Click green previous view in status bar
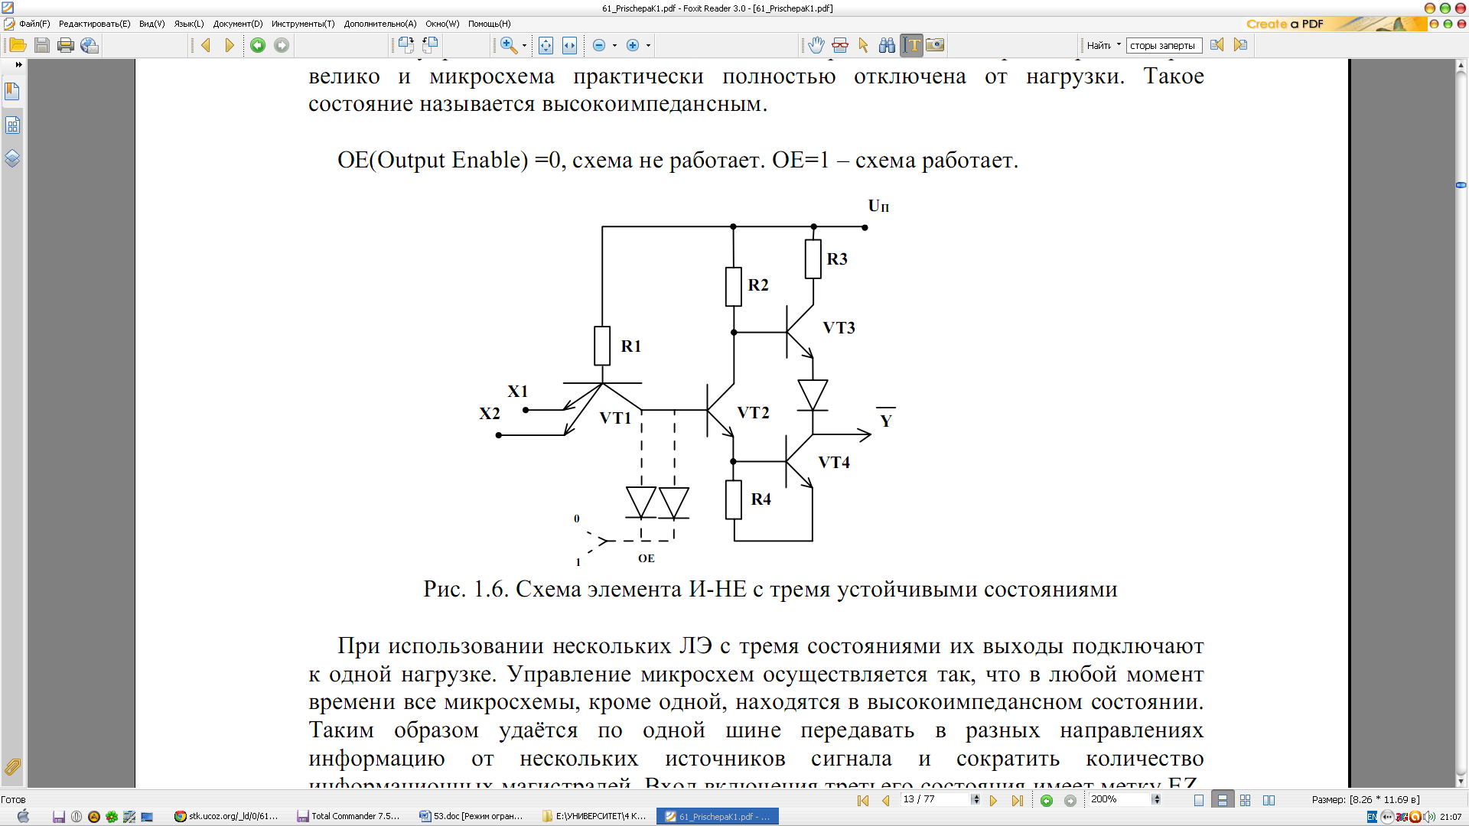The height and width of the screenshot is (826, 1469). click(1047, 800)
